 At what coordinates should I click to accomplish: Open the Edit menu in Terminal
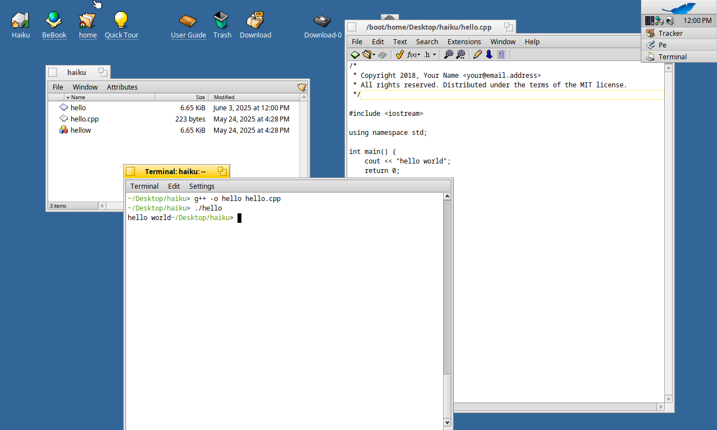coord(174,186)
